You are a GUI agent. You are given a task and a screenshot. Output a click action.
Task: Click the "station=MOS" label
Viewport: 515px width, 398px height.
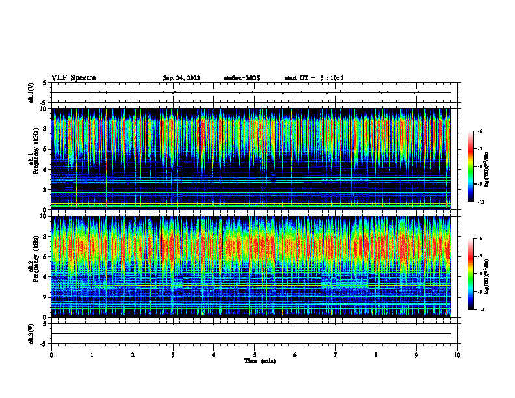pos(242,78)
